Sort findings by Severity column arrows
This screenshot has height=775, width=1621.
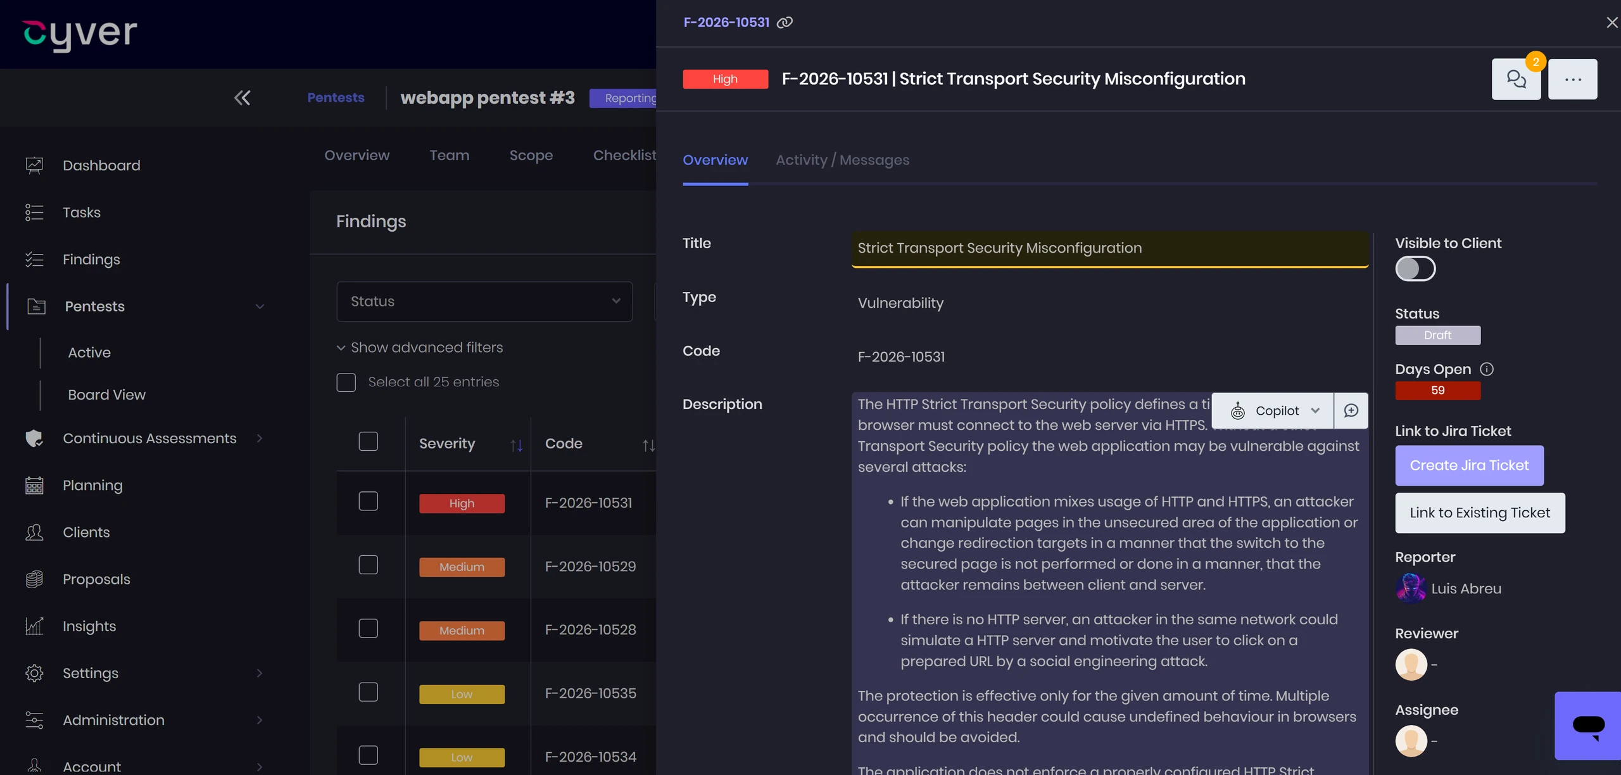tap(517, 445)
